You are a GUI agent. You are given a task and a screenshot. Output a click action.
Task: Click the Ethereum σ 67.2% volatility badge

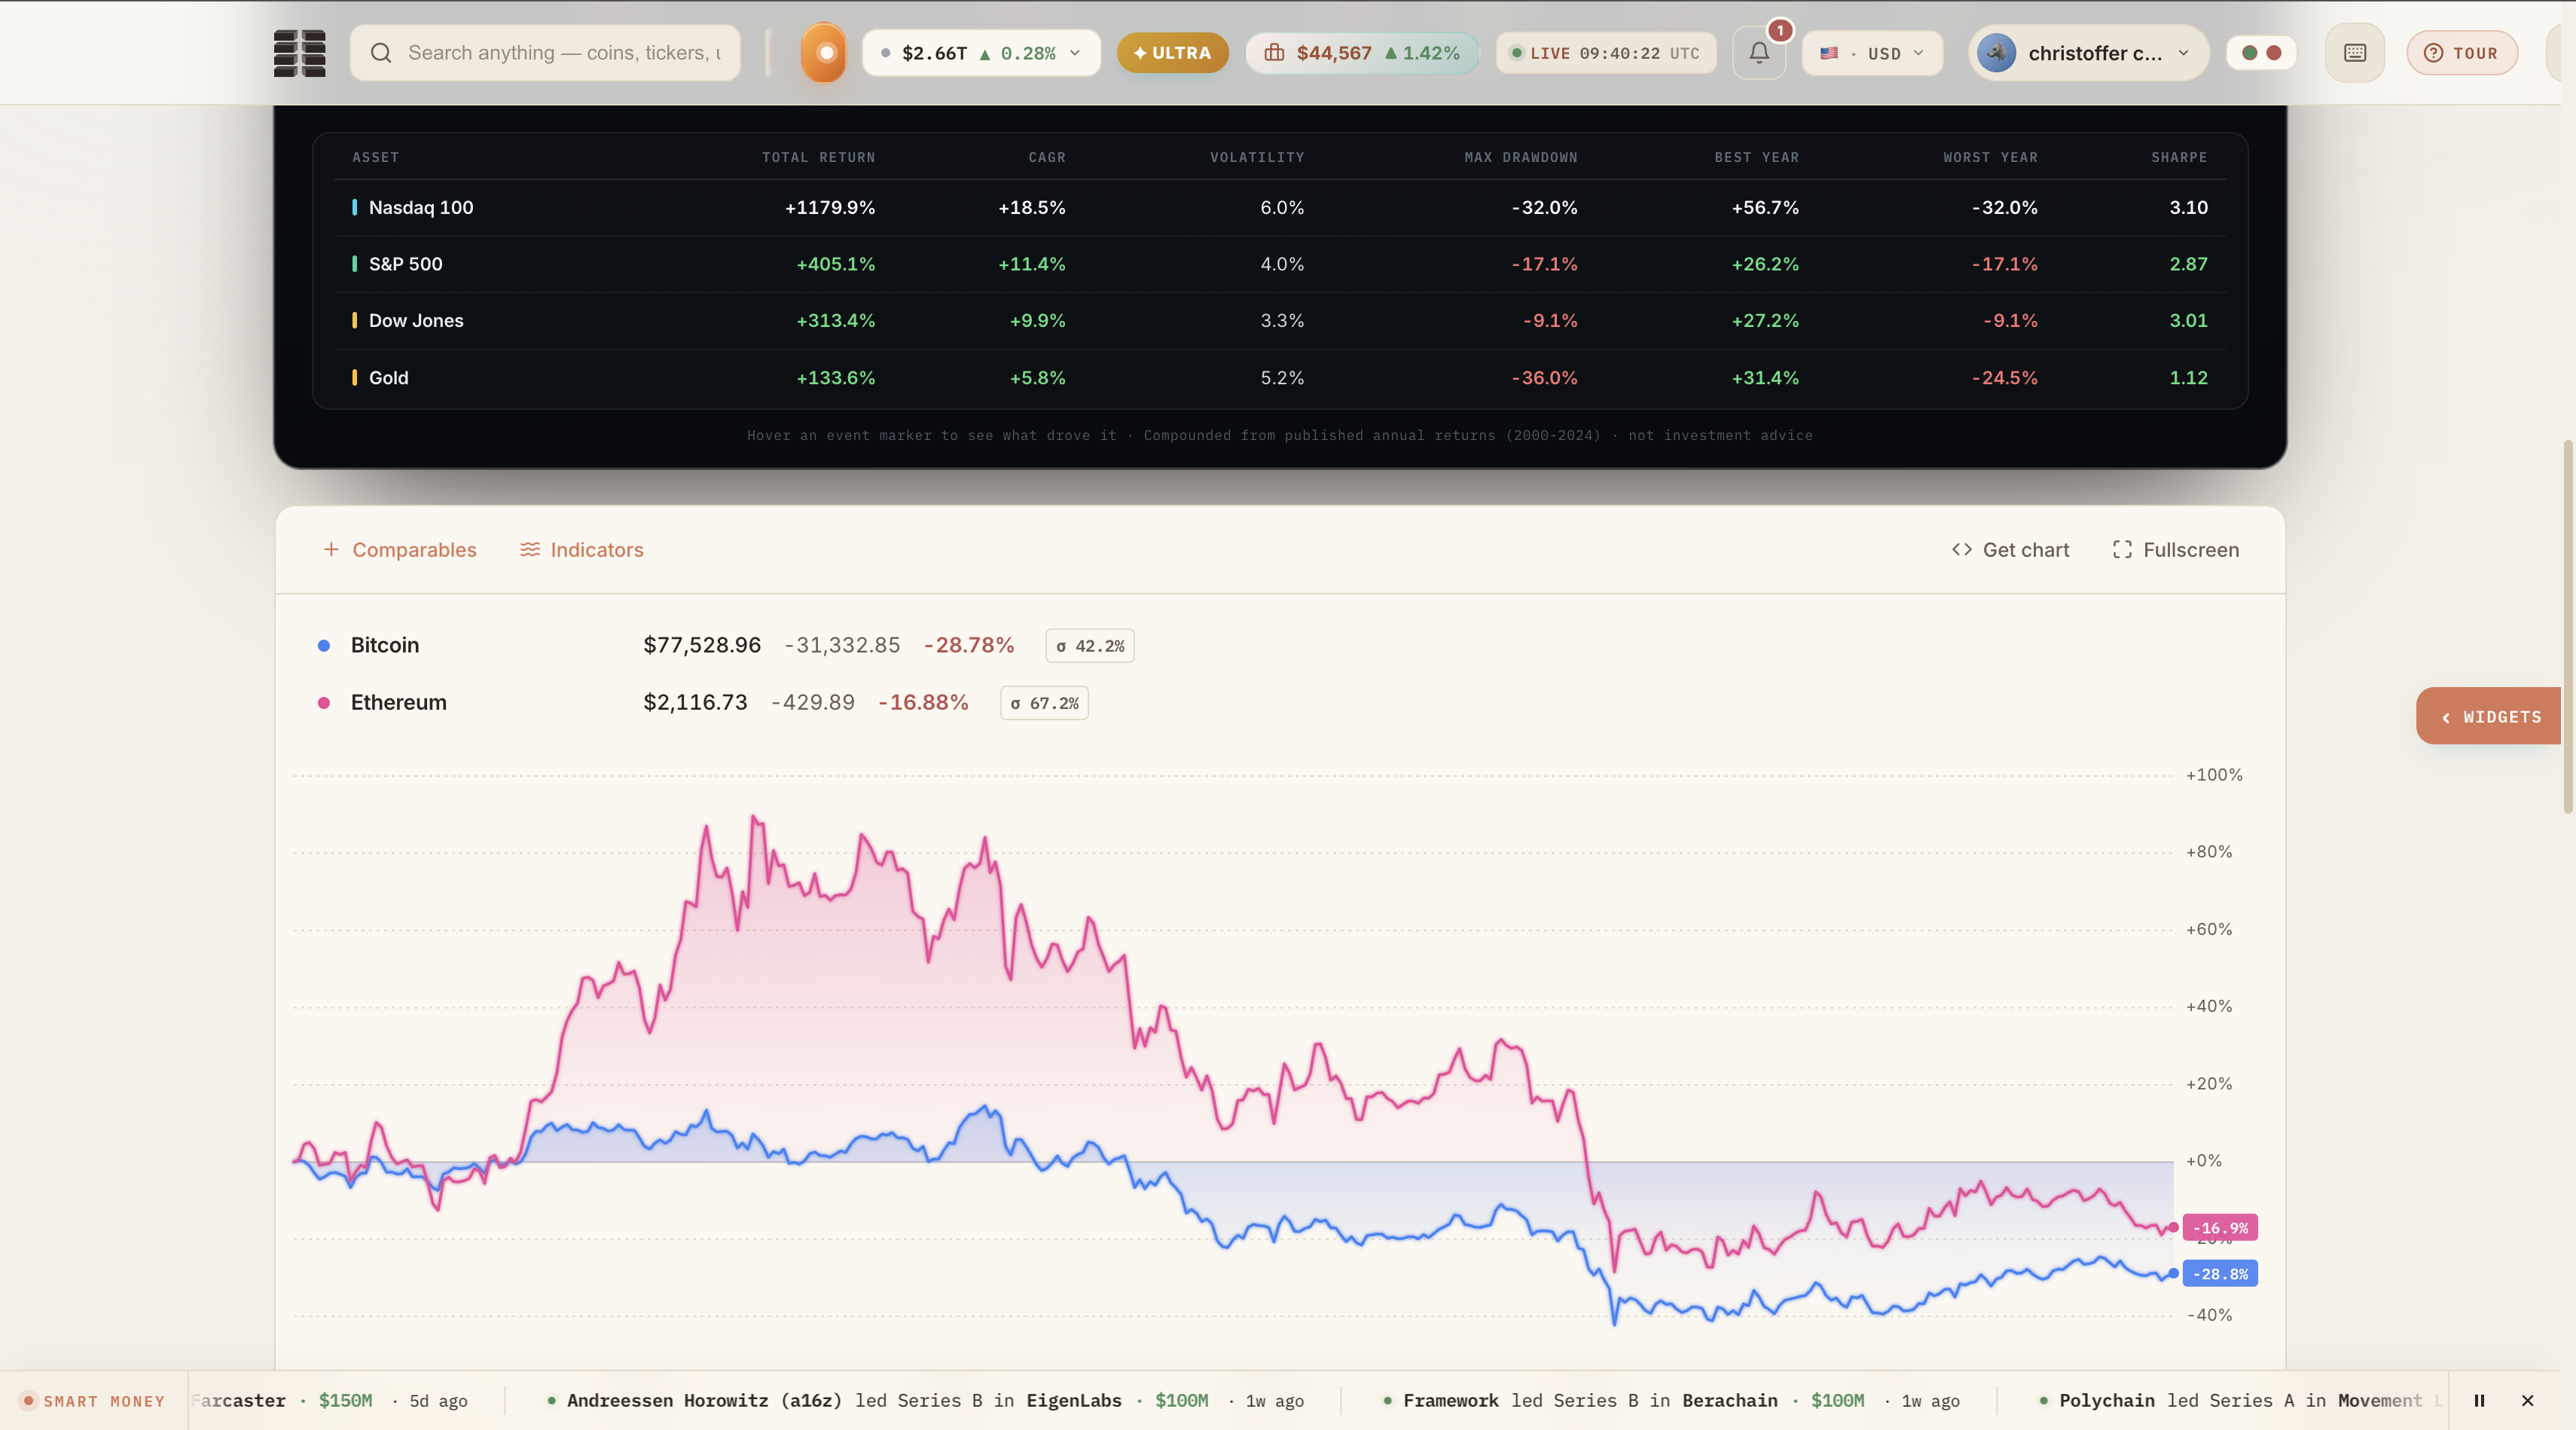point(1044,703)
